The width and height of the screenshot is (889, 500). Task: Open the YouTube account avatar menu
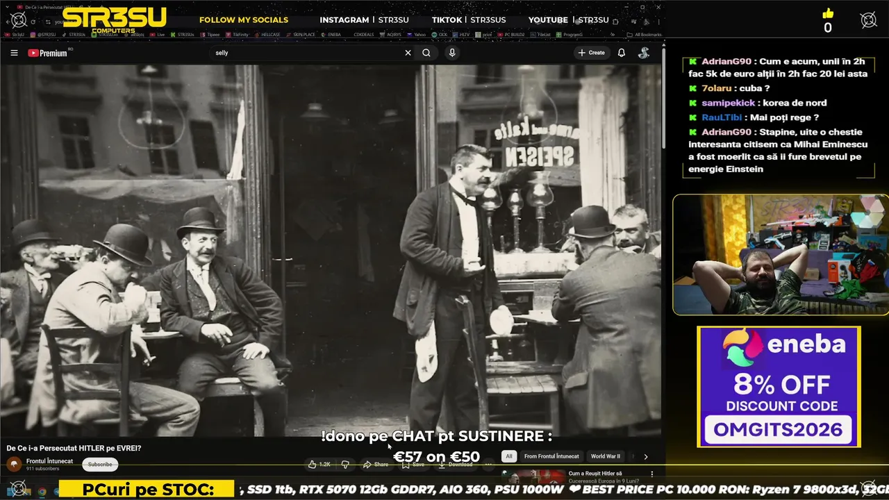(644, 53)
